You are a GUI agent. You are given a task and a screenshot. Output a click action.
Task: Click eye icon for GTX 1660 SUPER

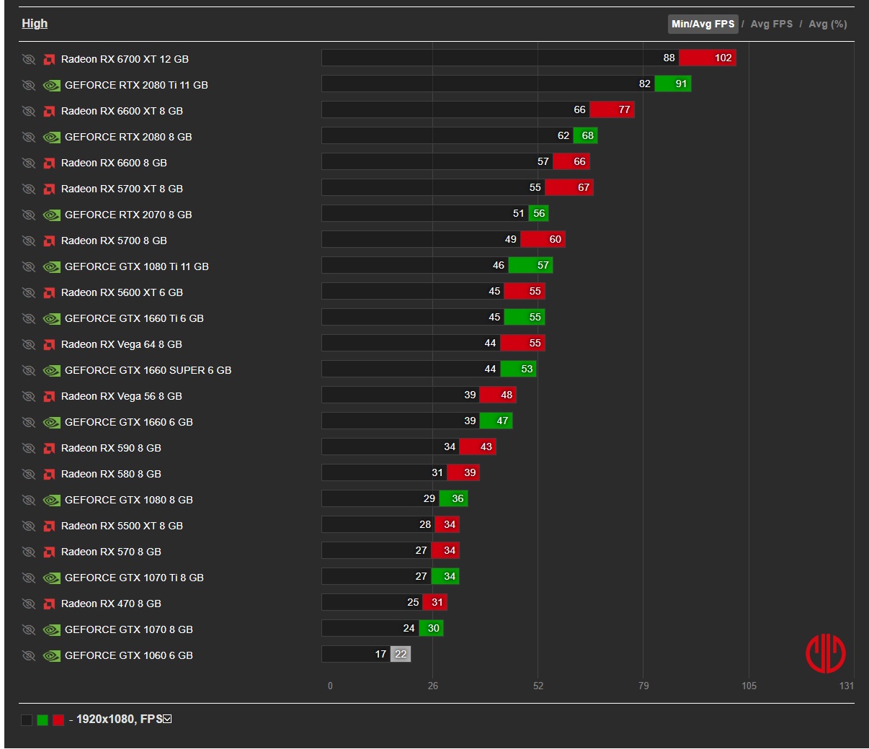(29, 370)
